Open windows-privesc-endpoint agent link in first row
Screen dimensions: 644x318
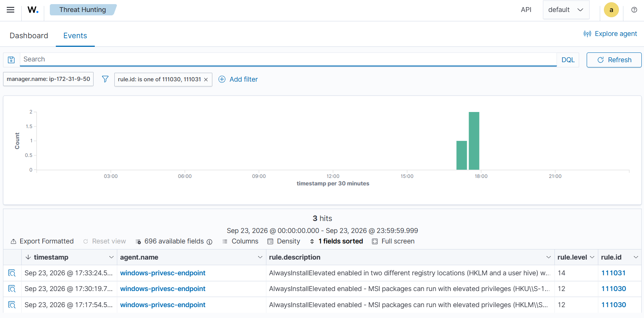163,273
